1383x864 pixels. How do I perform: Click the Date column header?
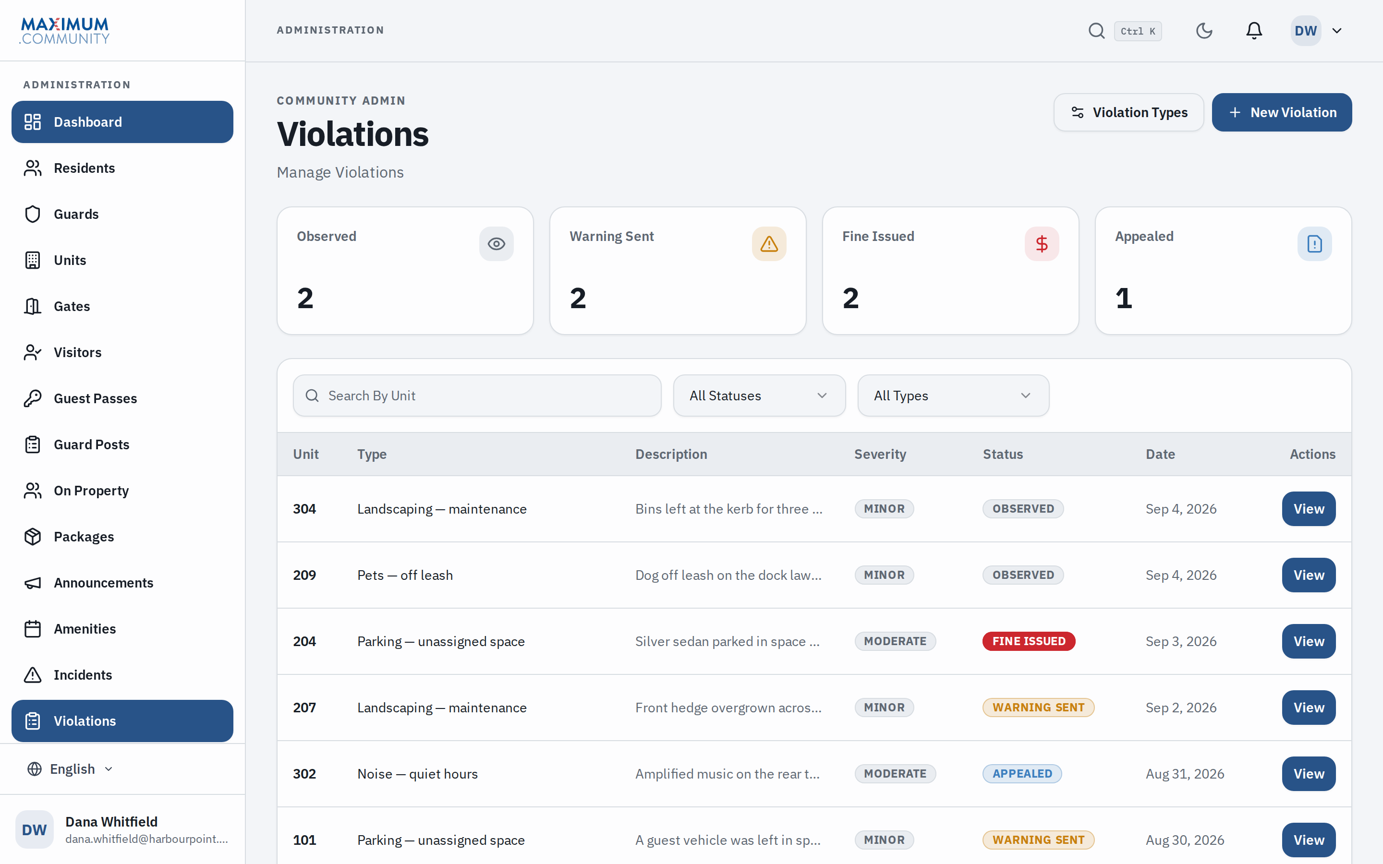pos(1160,454)
